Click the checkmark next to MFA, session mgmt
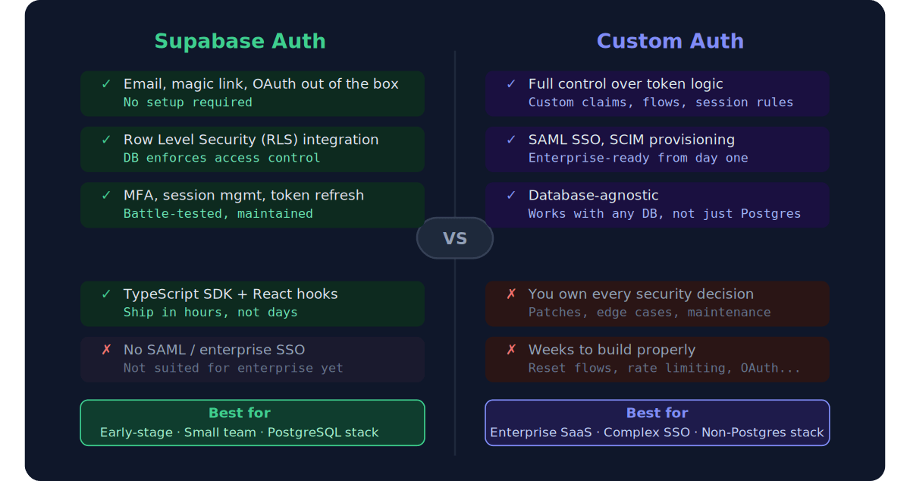 [x=106, y=196]
